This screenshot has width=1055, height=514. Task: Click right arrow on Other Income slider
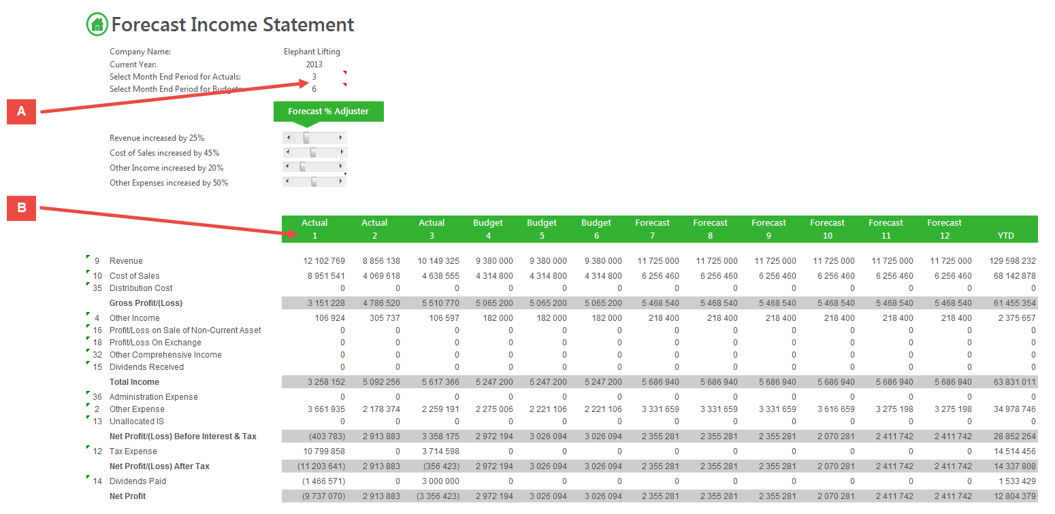[341, 167]
